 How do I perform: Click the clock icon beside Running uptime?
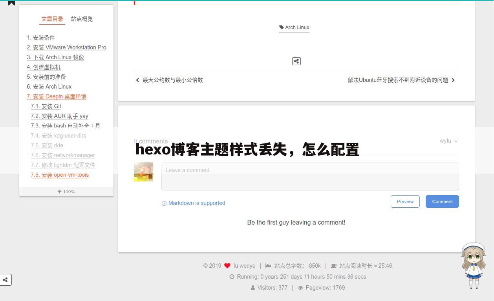[x=232, y=277]
